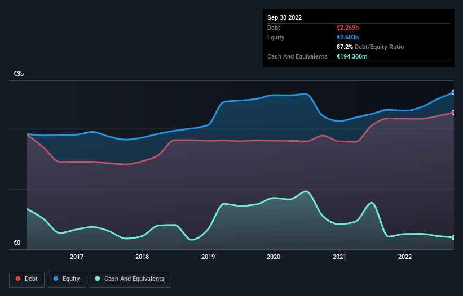Click the €194.300m cash value

352,56
